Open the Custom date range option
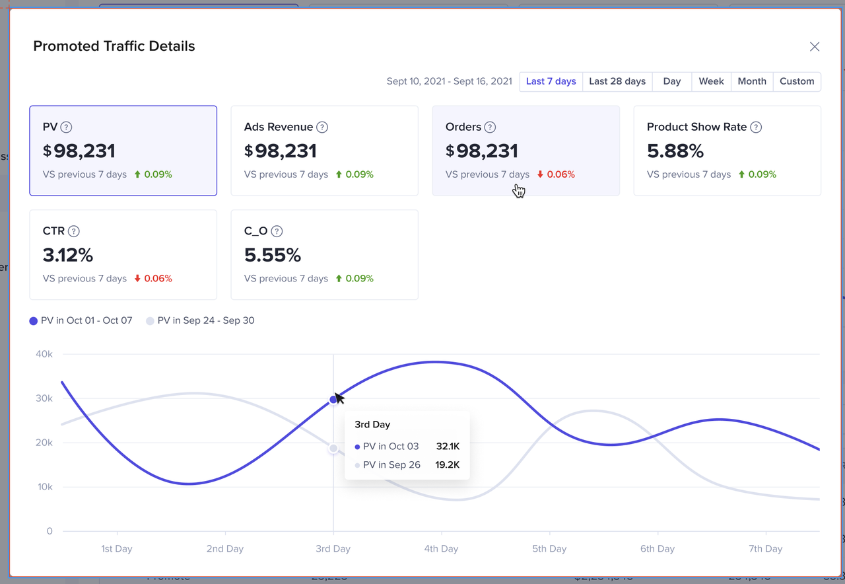 796,81
